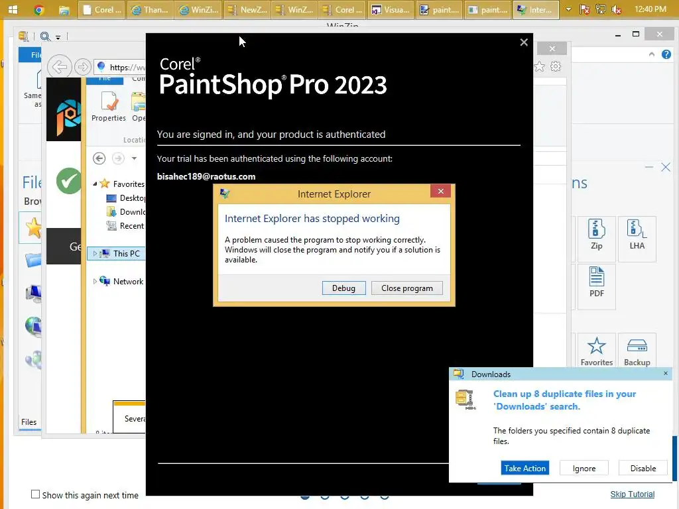Click Ignore in Downloads notification

click(x=584, y=469)
